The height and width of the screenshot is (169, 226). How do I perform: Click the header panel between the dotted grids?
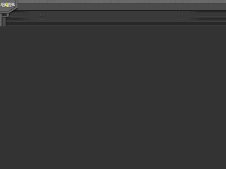pos(111,16)
